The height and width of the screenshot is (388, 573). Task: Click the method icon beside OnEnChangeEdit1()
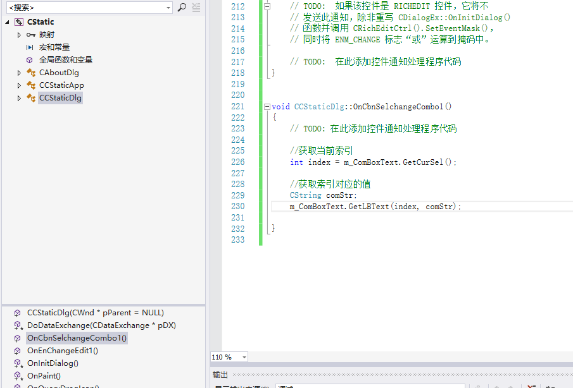pyautogui.click(x=17, y=351)
